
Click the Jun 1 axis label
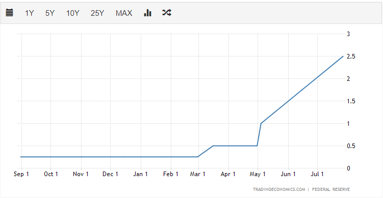[x=288, y=174]
